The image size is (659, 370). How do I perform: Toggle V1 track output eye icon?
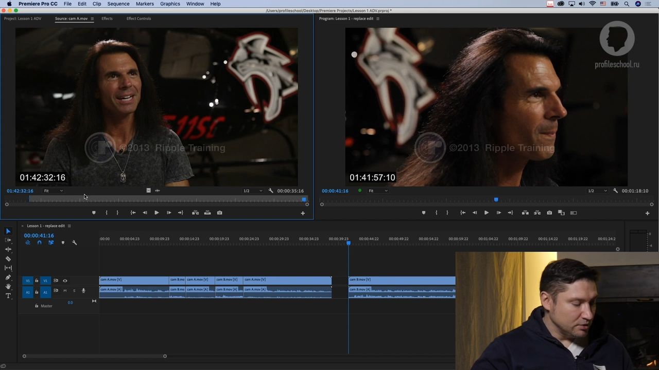(65, 281)
